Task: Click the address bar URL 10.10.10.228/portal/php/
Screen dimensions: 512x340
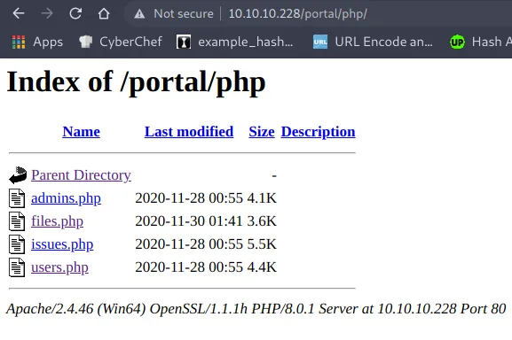Action: pos(297,13)
